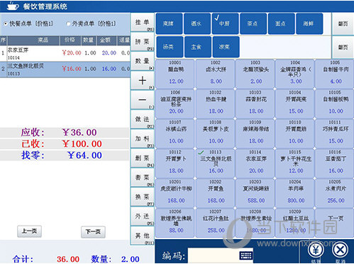Screen dimensions: 354x264
Task: Open the on-screen keyboard icon in code field
Action: coord(246,255)
